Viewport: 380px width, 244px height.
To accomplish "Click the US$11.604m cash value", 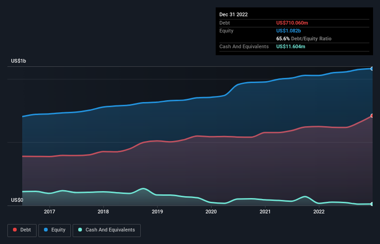I will pos(291,46).
